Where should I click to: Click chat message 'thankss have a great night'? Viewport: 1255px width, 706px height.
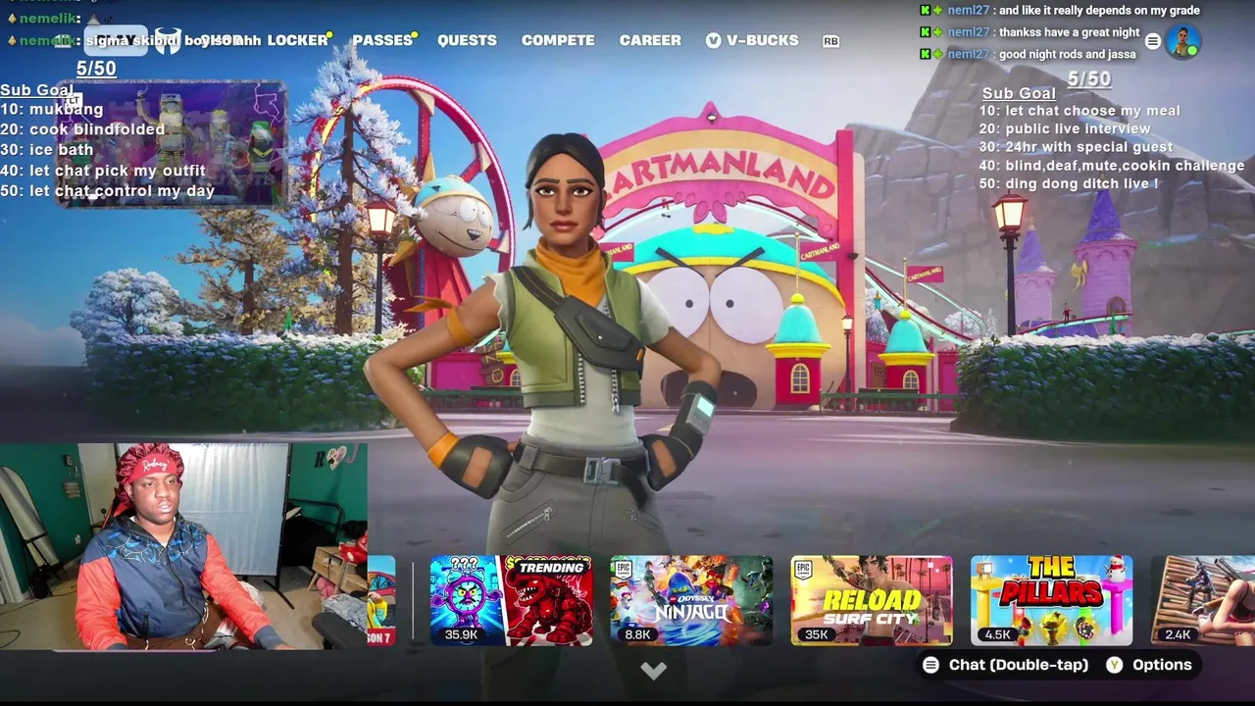point(1069,32)
